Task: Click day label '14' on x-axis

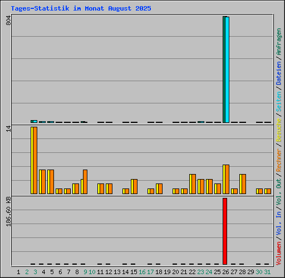Action: (x=125, y=272)
